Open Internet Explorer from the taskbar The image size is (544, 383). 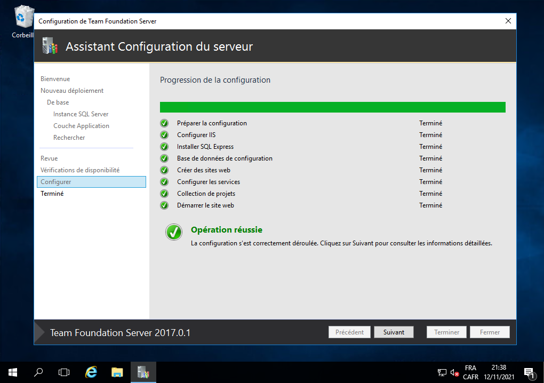[91, 372]
